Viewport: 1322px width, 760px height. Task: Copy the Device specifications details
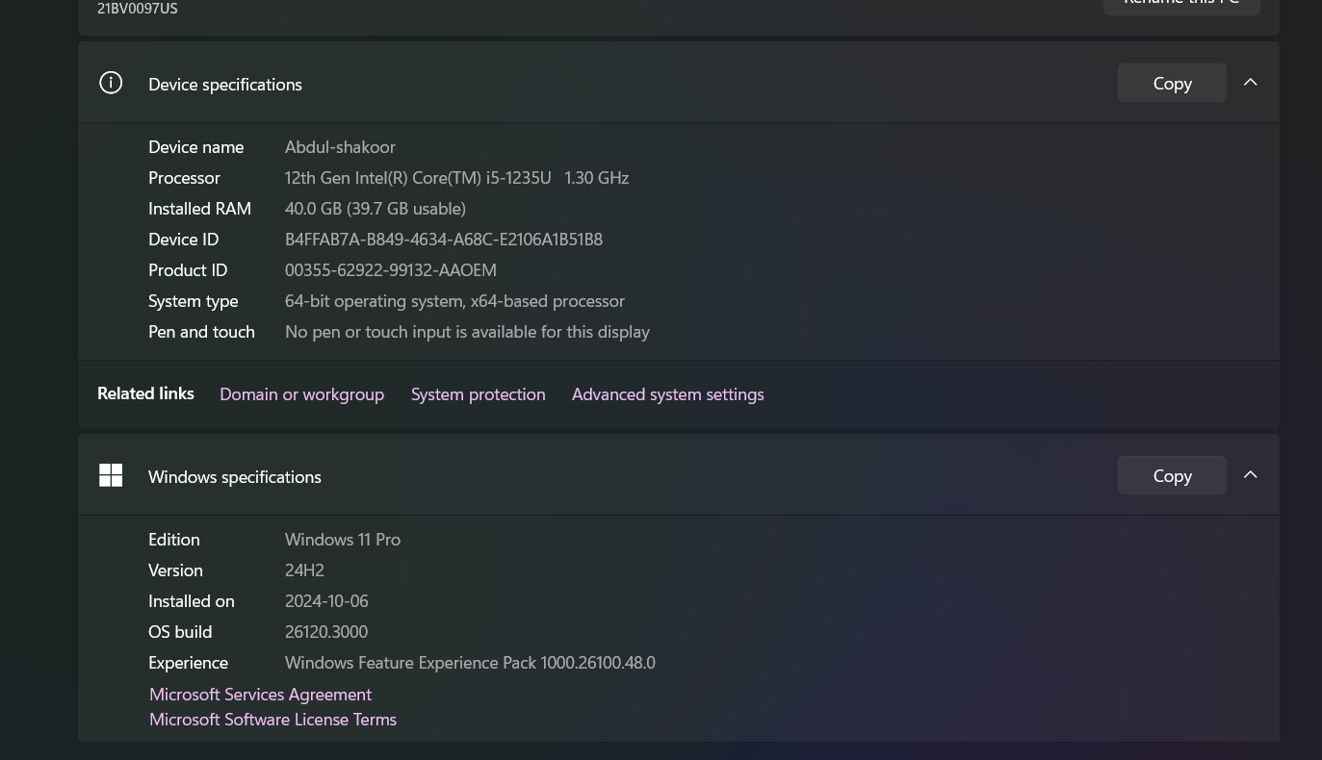point(1172,84)
